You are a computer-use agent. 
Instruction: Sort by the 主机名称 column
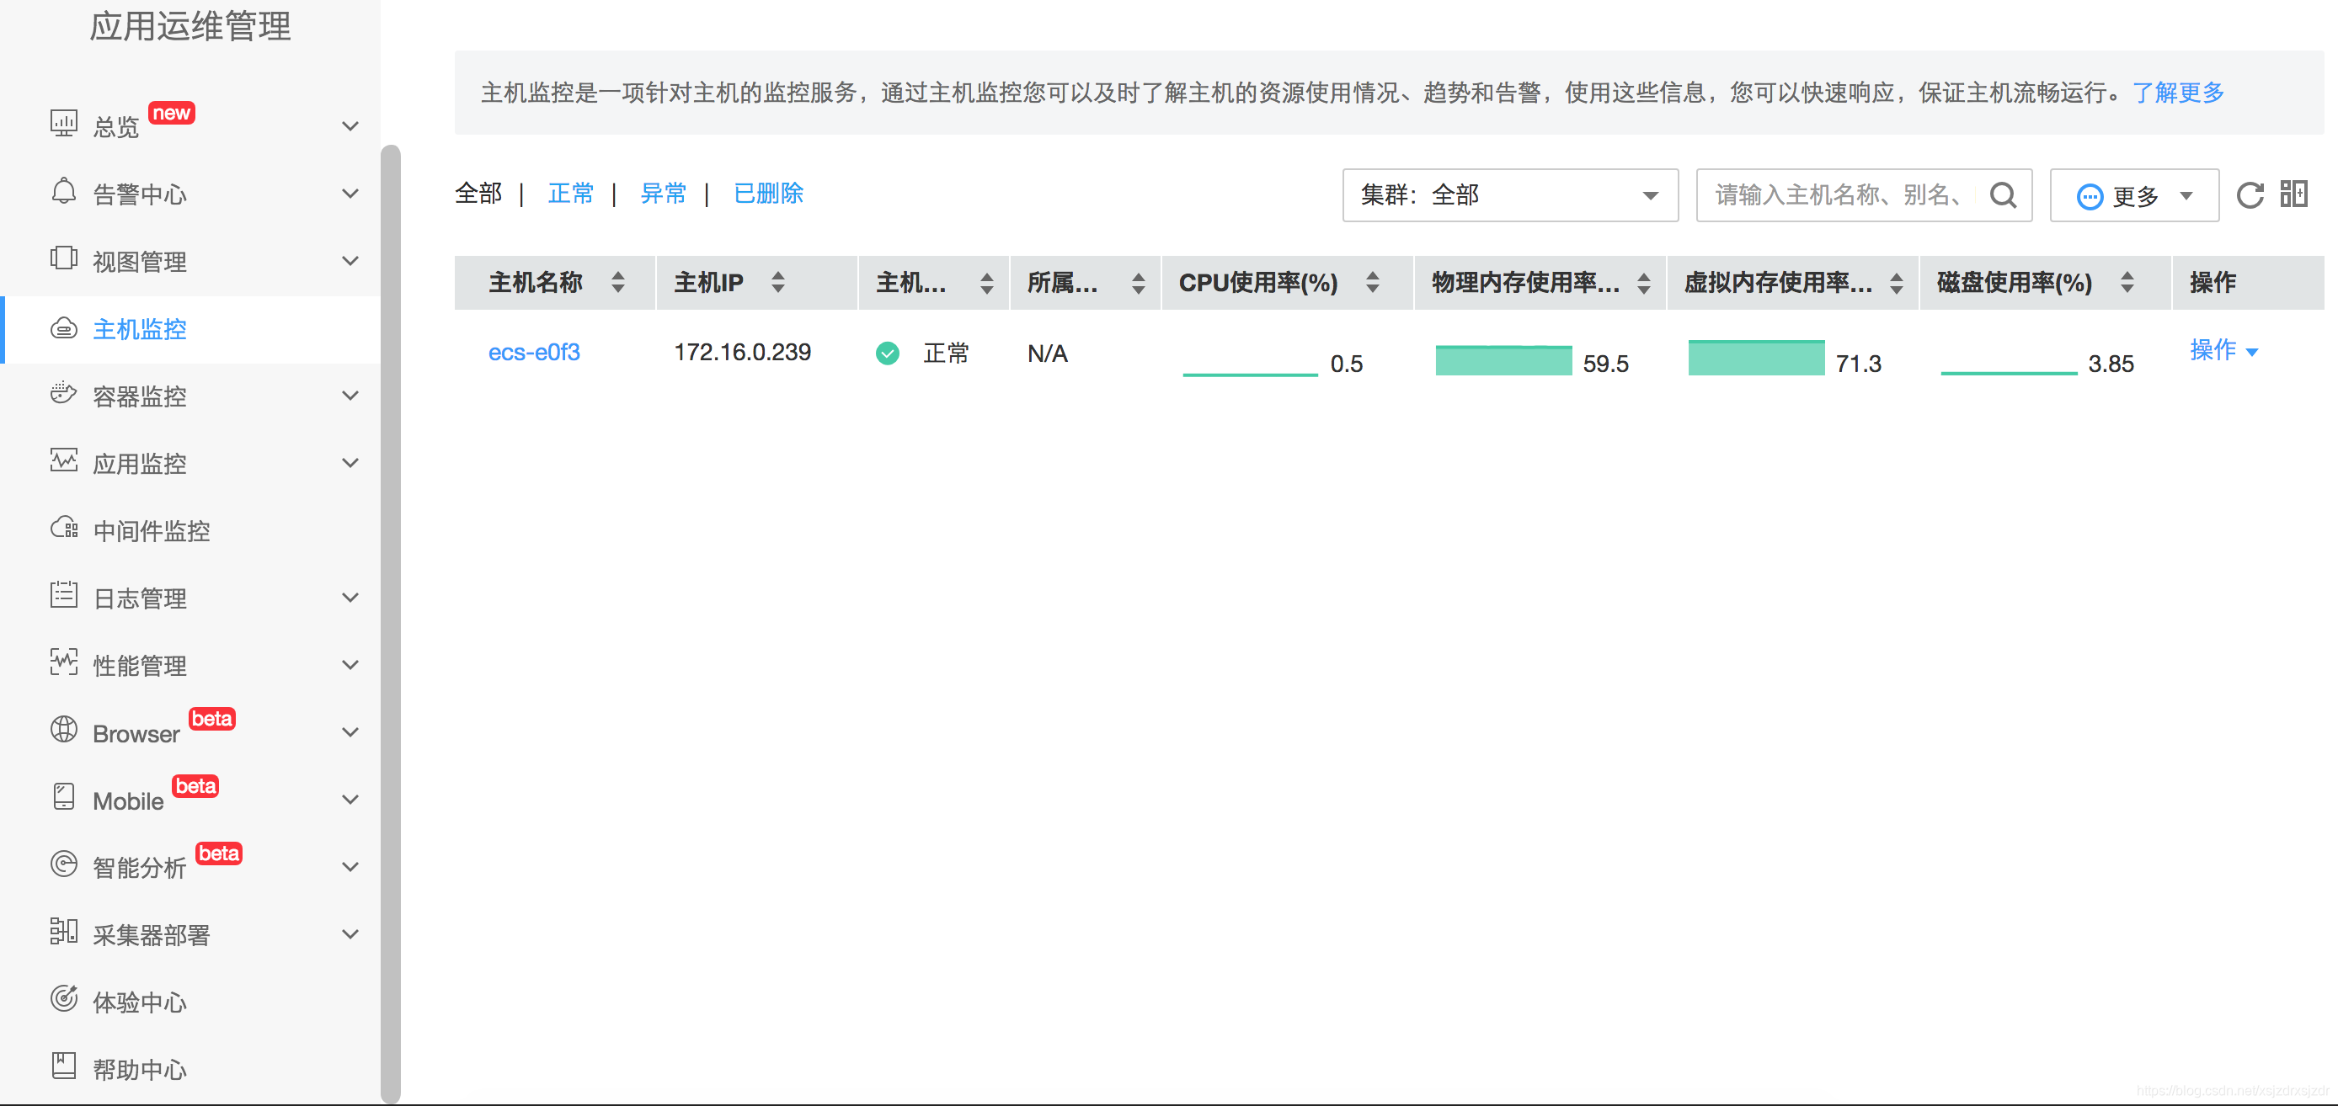pos(618,282)
